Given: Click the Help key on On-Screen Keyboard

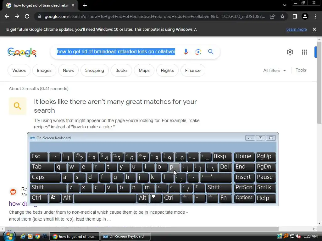Looking at the screenshot, I should coord(265,198).
